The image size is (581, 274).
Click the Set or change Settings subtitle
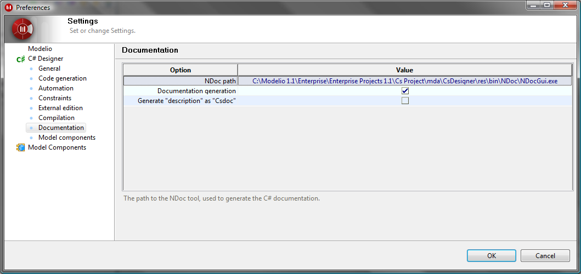103,31
